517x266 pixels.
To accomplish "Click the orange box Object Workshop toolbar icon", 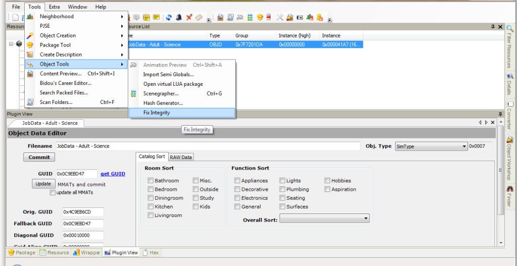I will (x=289, y=18).
